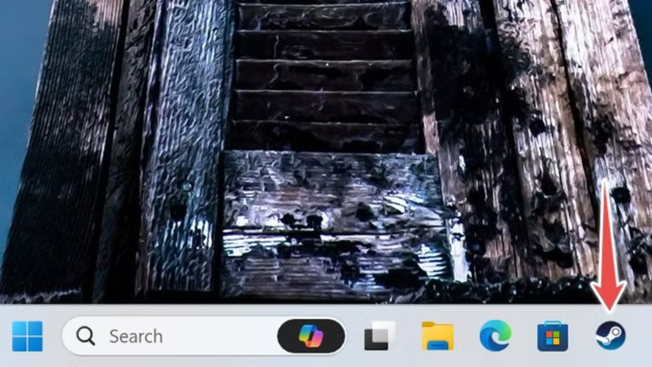The width and height of the screenshot is (652, 367).
Task: Click the Steam icon marked by red arrow
Action: click(x=611, y=336)
